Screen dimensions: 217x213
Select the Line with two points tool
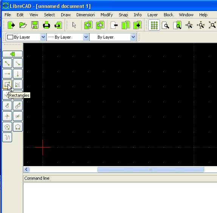pyautogui.click(x=7, y=63)
